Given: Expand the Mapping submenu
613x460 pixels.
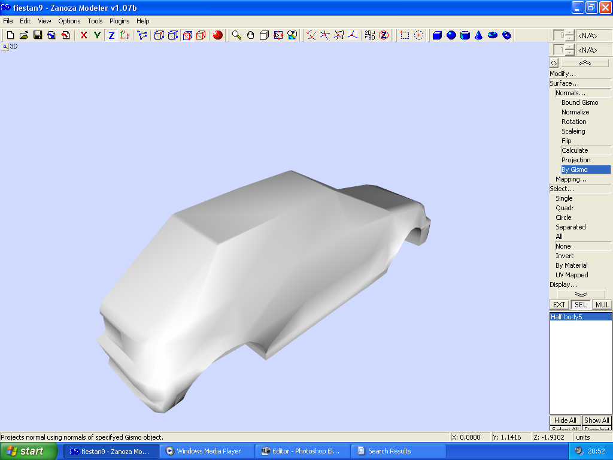Looking at the screenshot, I should coord(570,179).
